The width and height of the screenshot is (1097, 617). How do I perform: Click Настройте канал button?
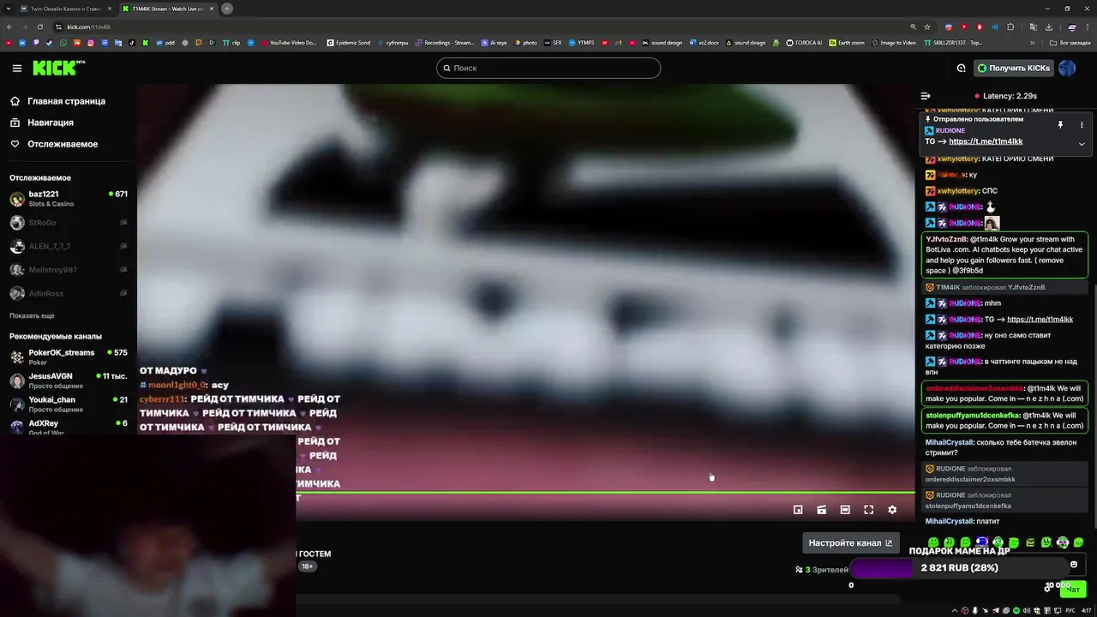(850, 542)
